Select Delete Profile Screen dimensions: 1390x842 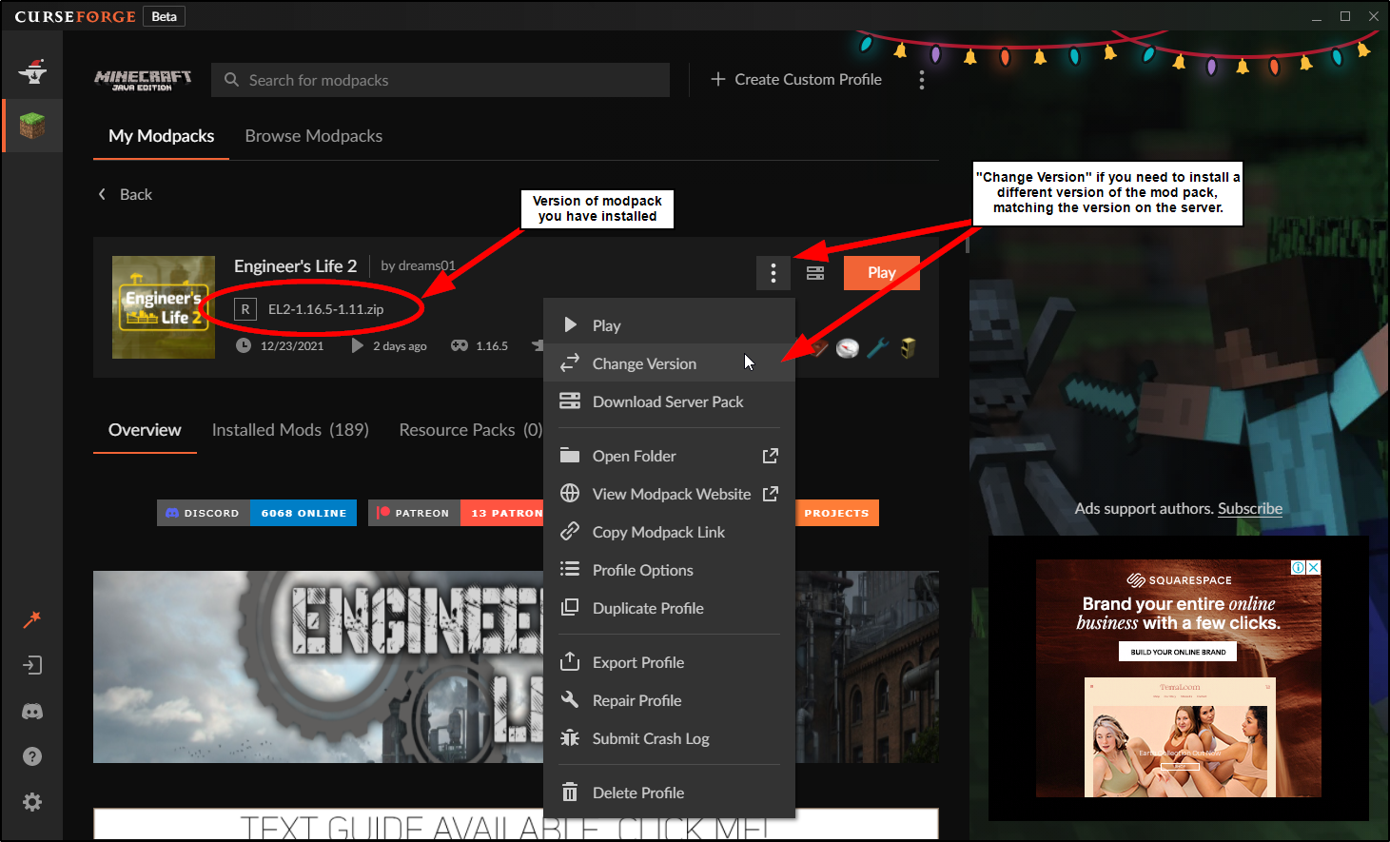(669, 793)
